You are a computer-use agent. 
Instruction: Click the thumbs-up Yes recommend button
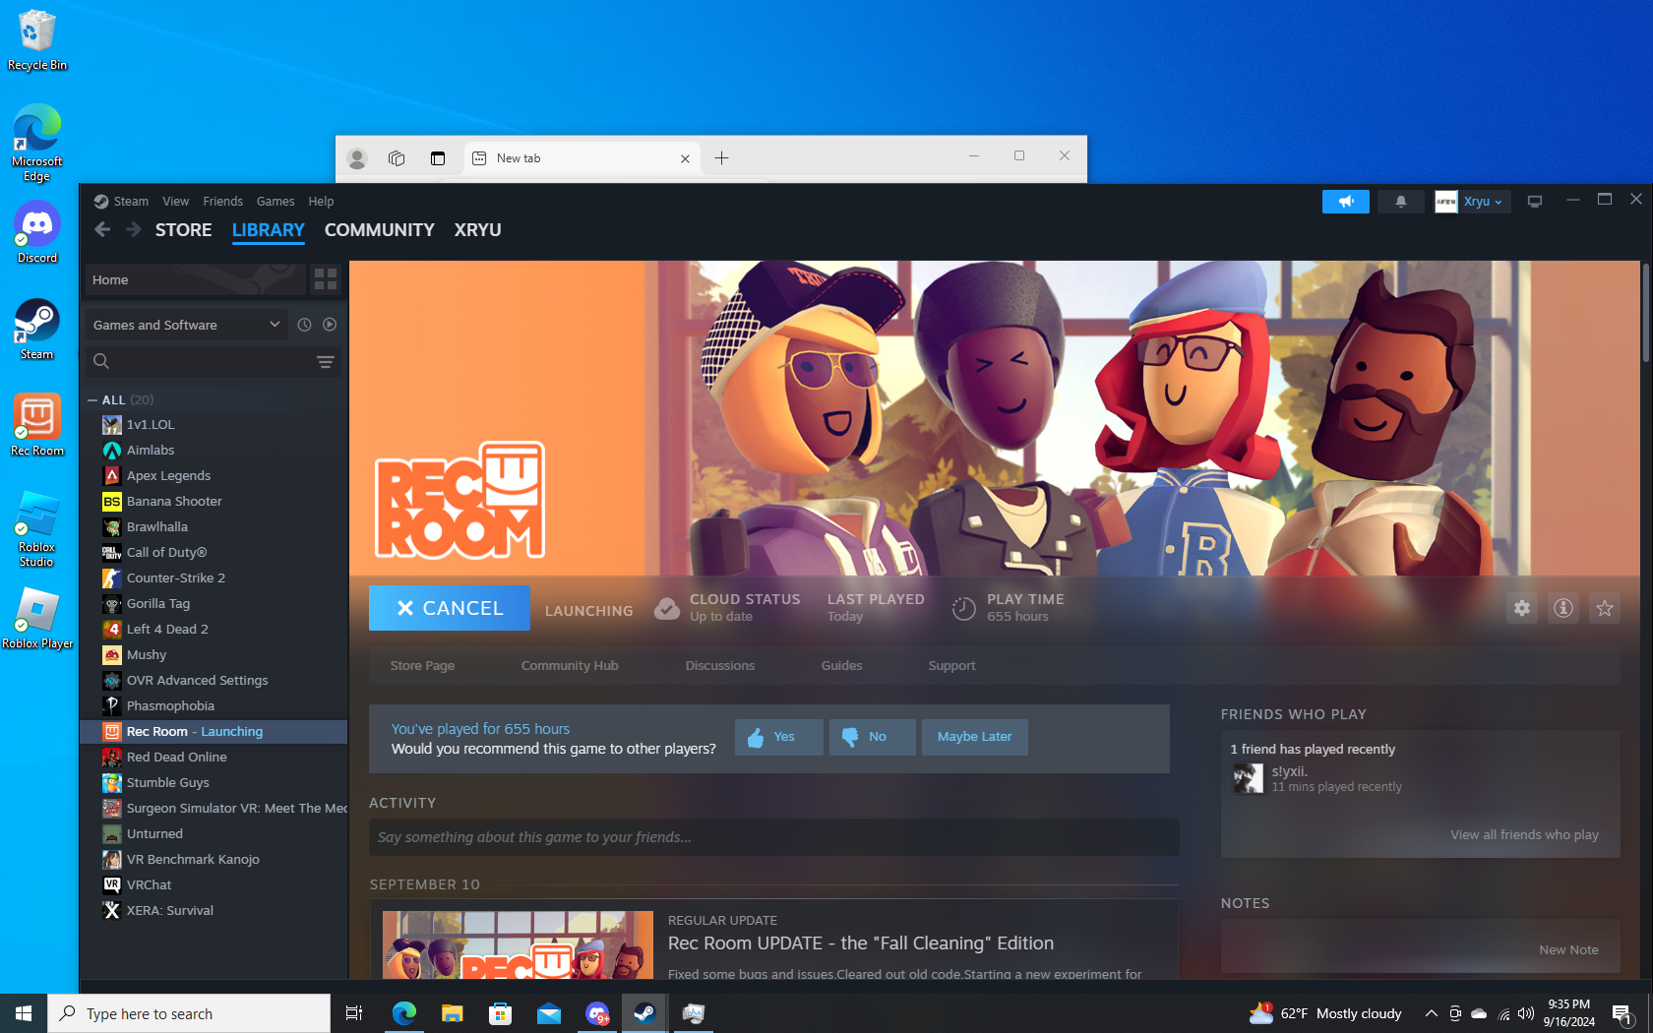[x=778, y=737]
